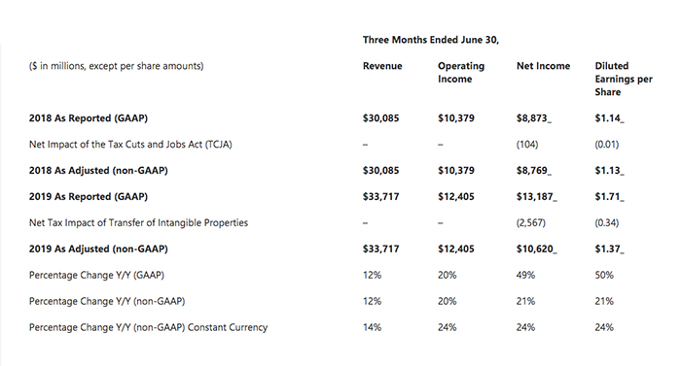The width and height of the screenshot is (681, 366).
Task: Click the $ in millions, except per share amounts note
Action: pos(116,66)
